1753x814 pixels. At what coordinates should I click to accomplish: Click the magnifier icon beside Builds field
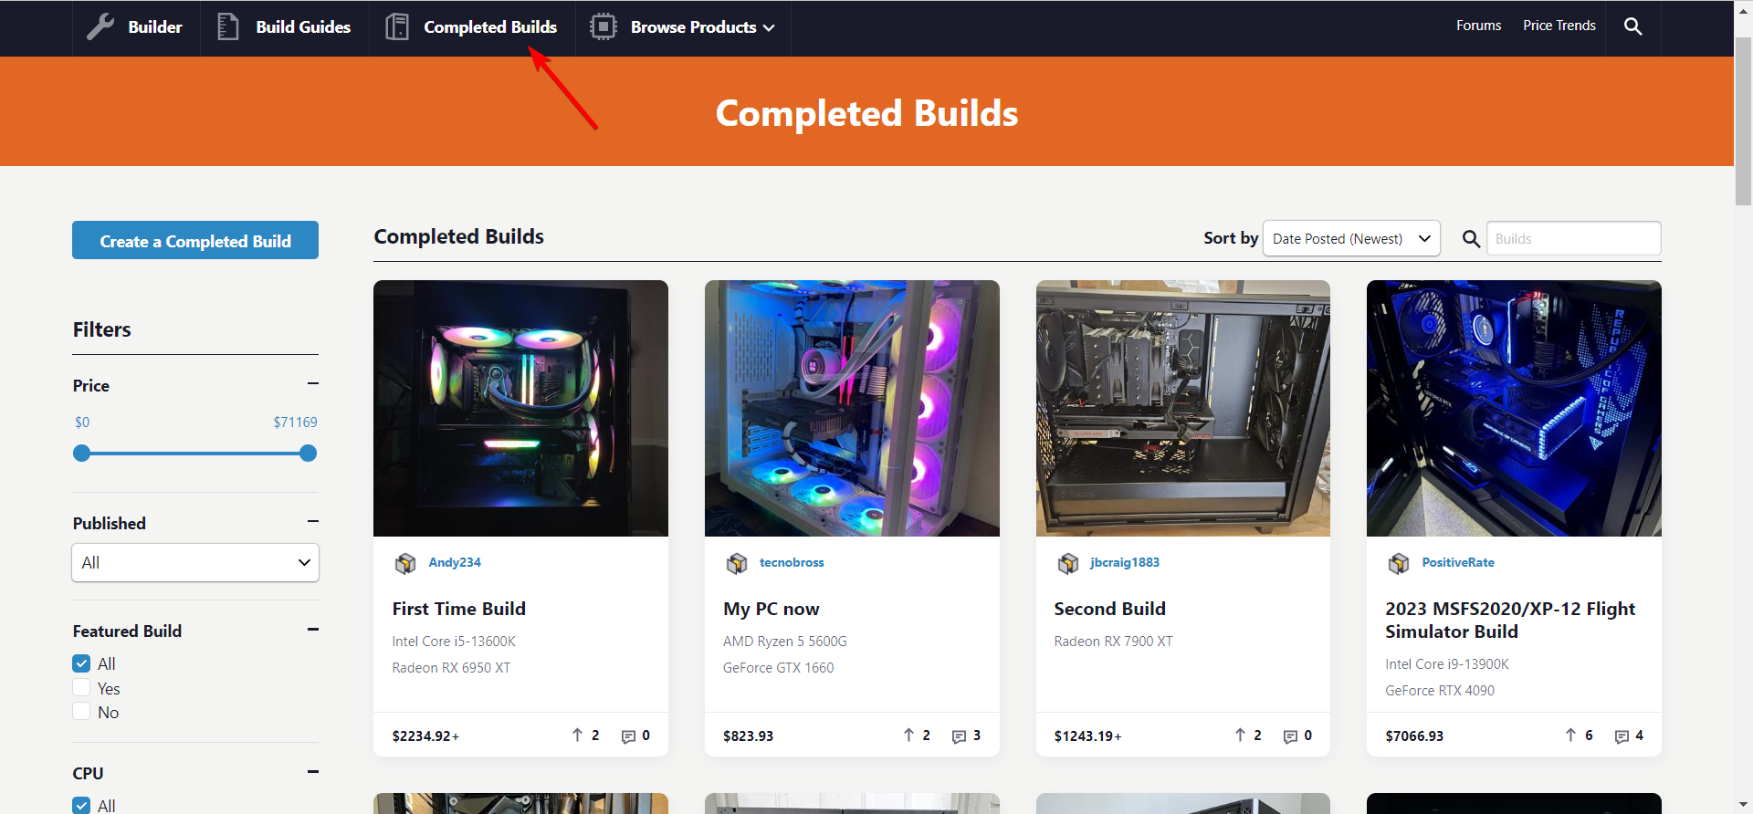coord(1471,239)
